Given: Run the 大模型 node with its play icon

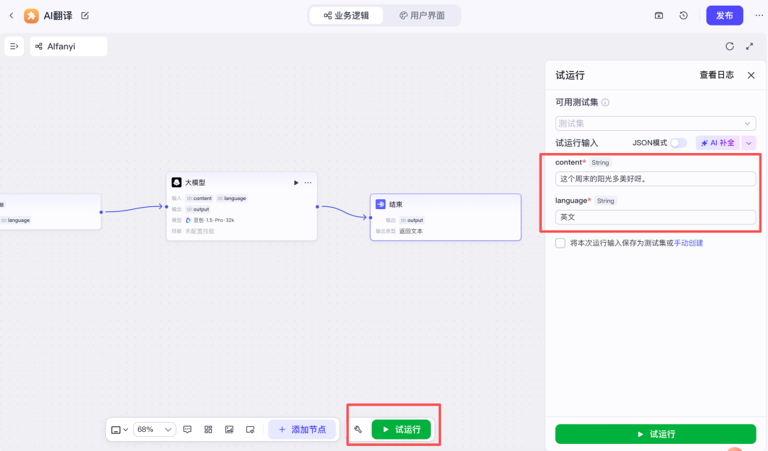Looking at the screenshot, I should pos(296,183).
